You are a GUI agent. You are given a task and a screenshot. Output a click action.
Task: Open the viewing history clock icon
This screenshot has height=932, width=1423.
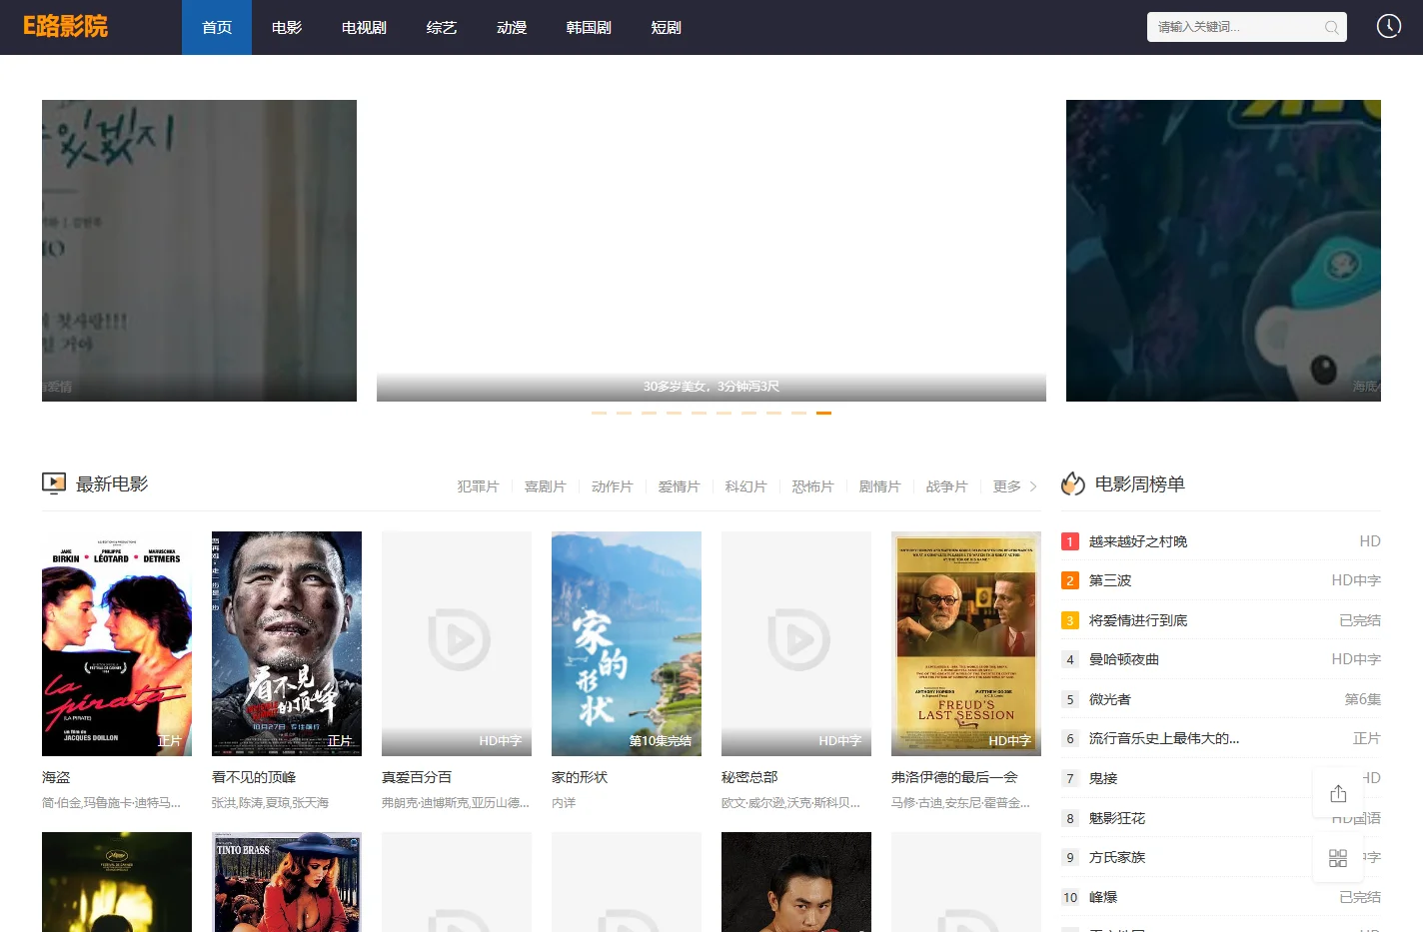pyautogui.click(x=1388, y=26)
